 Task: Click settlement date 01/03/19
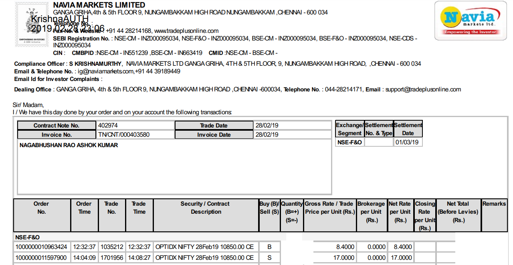pos(408,142)
